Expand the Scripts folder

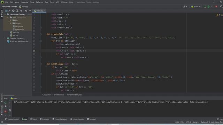[x=10, y=23]
